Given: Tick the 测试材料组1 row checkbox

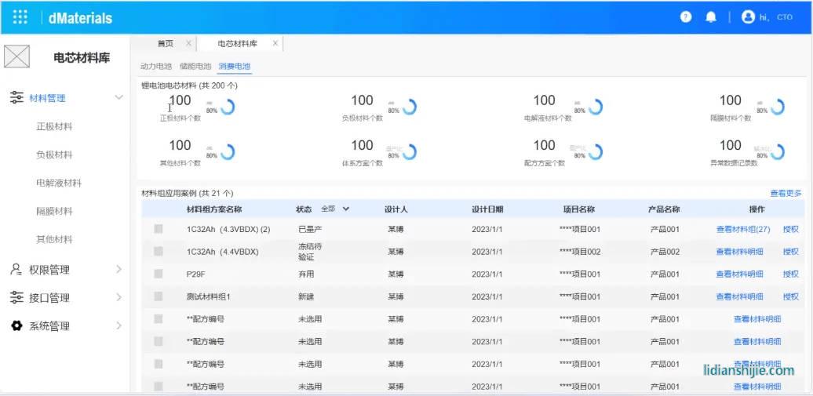Looking at the screenshot, I should click(x=159, y=296).
